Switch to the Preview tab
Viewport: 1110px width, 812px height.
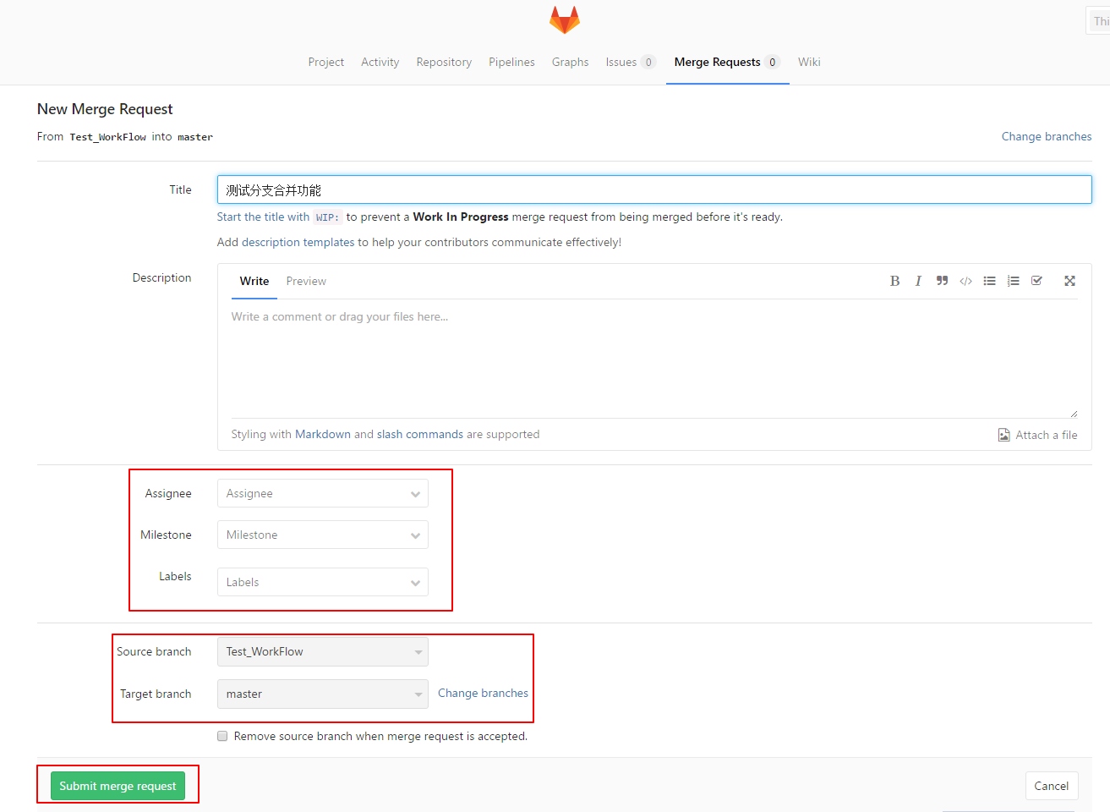pyautogui.click(x=306, y=281)
